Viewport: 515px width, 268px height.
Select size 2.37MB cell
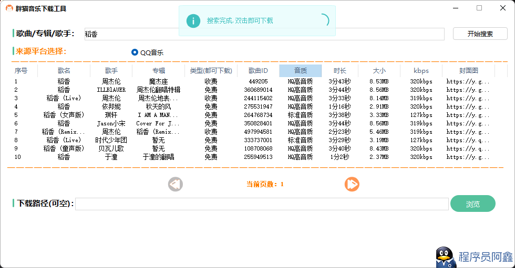pyautogui.click(x=379, y=157)
